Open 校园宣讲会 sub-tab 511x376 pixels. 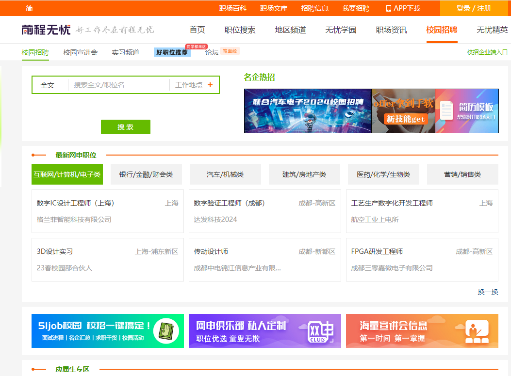point(80,52)
